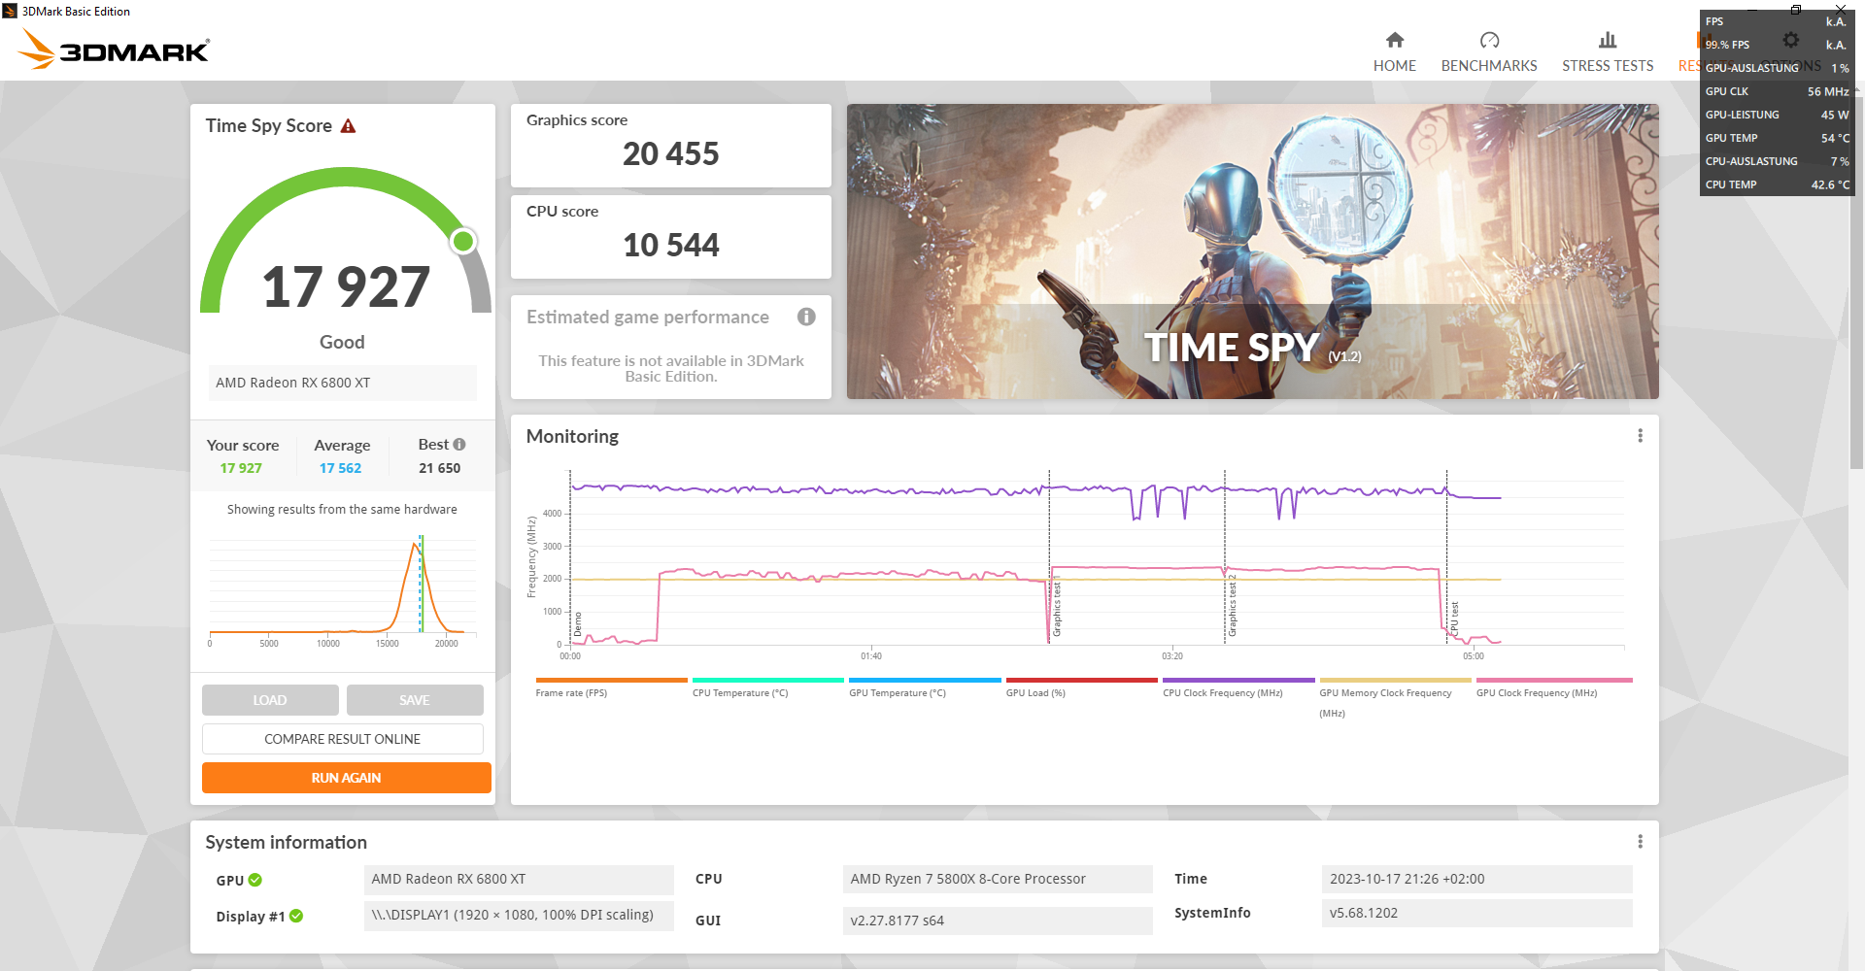Click the CPU score value 10 544
Screen dimensions: 1865x971
click(671, 245)
